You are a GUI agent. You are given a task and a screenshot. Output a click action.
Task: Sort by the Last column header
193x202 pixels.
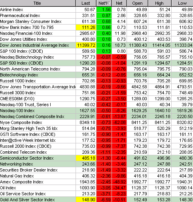pyautogui.click(x=86, y=3)
